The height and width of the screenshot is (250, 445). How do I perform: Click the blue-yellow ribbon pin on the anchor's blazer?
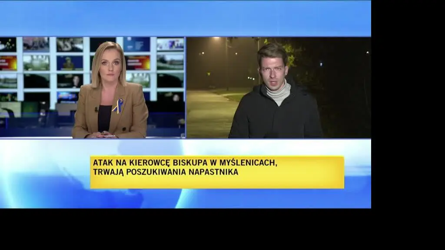point(118,106)
